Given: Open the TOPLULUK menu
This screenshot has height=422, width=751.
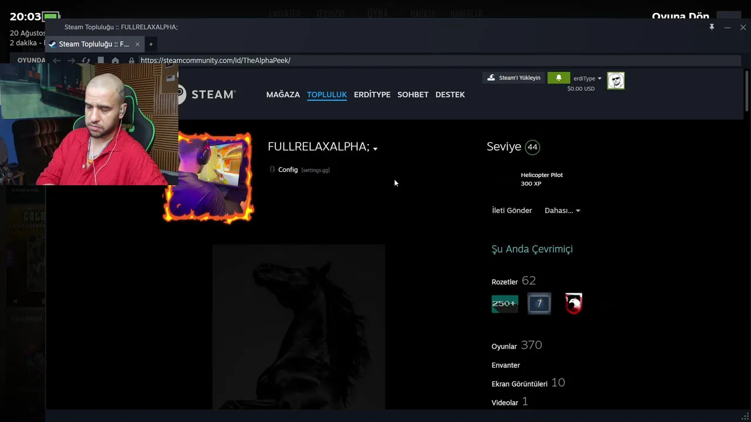Looking at the screenshot, I should pos(327,94).
